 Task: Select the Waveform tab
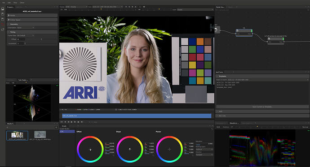[x=234, y=123]
